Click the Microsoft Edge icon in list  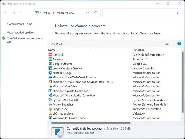(x=50, y=73)
